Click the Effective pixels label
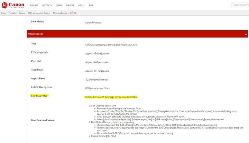This screenshot has height=143, width=249. click(39, 52)
